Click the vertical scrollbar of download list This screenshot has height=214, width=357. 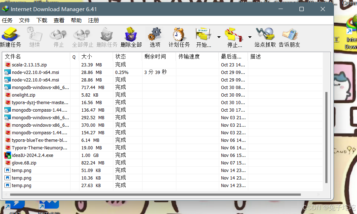pyautogui.click(x=326, y=138)
